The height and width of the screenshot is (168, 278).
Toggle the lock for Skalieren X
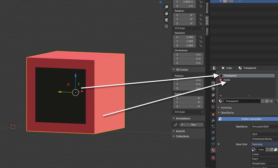(201, 37)
